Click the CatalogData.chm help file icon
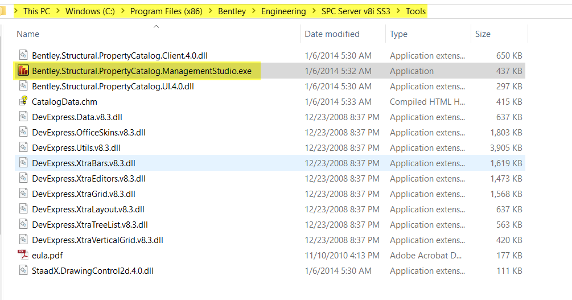The height and width of the screenshot is (300, 572). click(23, 101)
